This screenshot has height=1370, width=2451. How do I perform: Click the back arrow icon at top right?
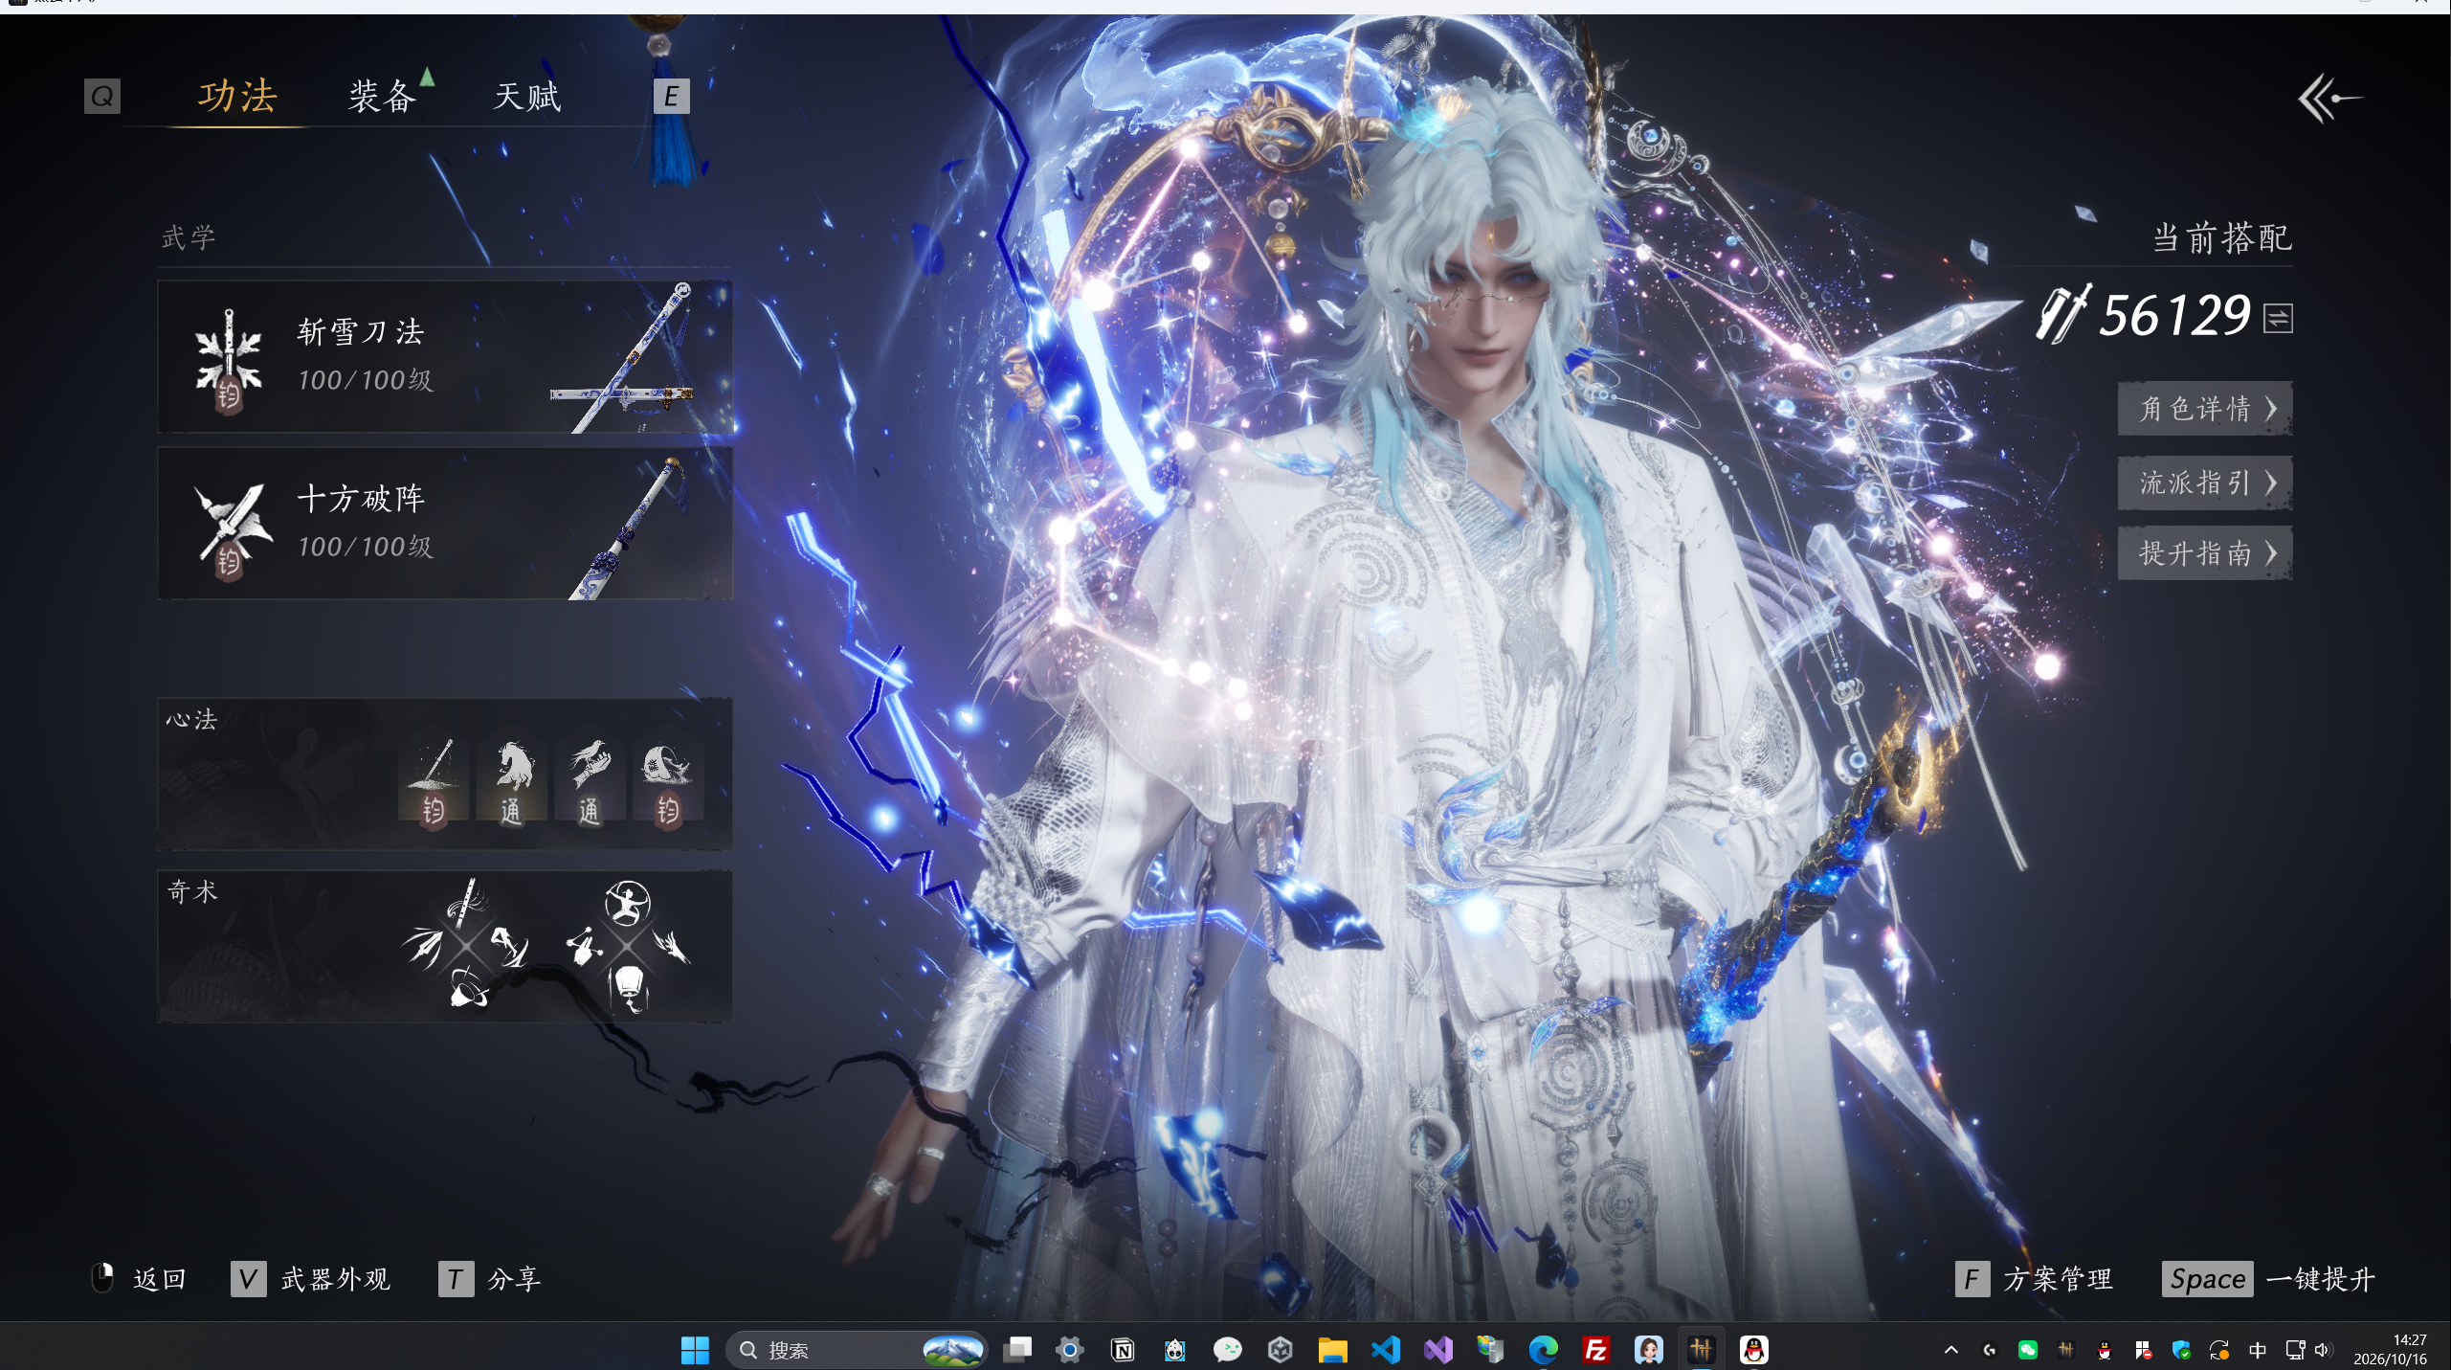pos(2328,99)
